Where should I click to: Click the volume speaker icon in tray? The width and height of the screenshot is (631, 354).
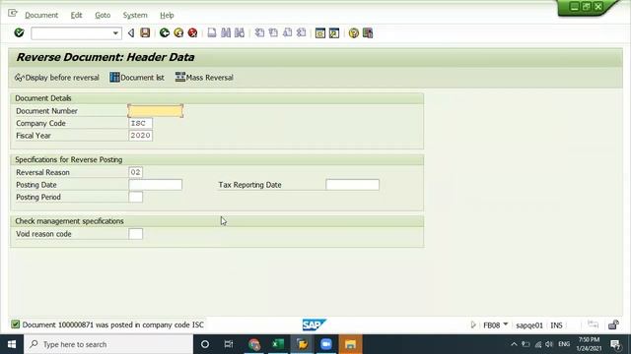[x=549, y=344]
